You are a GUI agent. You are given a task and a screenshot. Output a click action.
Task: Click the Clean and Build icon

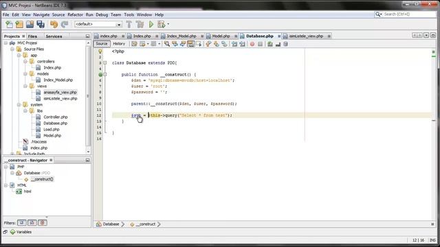tap(140, 25)
